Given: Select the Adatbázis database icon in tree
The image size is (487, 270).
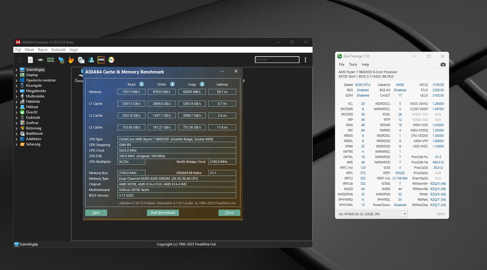Looking at the screenshot, I should point(22,139).
